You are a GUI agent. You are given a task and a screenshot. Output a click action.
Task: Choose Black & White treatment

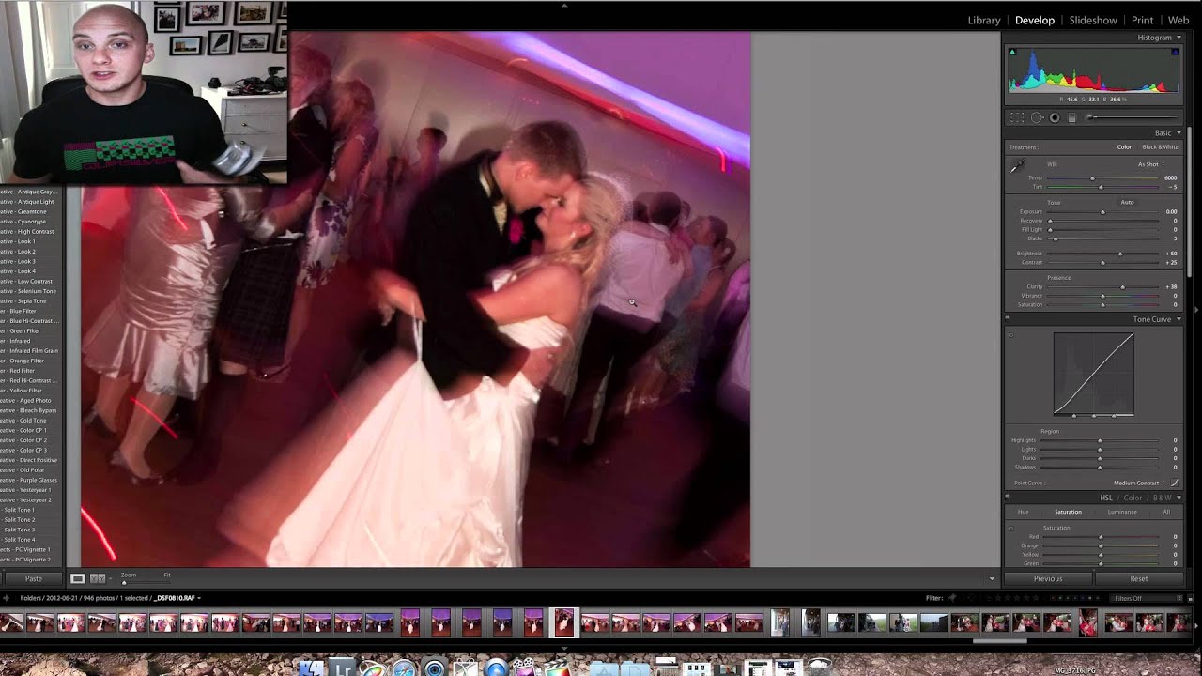(x=1160, y=147)
